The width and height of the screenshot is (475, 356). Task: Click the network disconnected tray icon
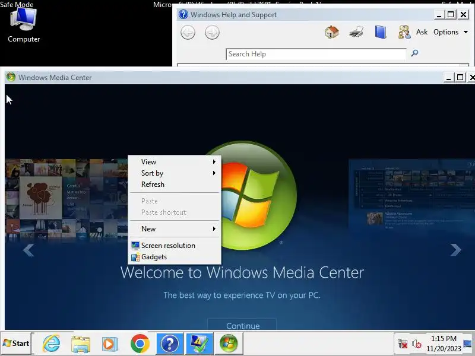[403, 344]
